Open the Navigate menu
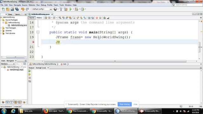The height and width of the screenshot is (114, 203). point(17,5)
